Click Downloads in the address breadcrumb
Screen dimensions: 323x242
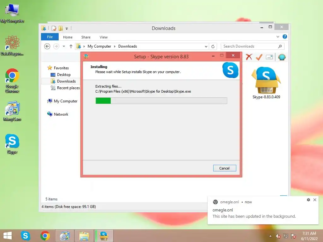(x=127, y=46)
